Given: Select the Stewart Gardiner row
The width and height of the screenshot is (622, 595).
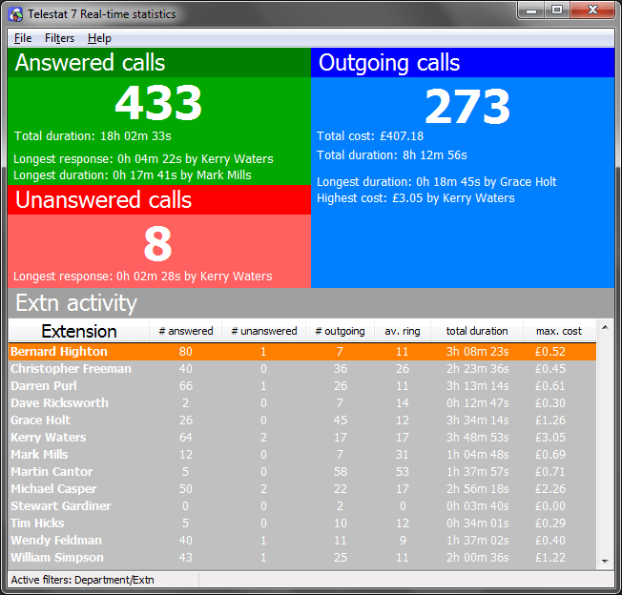Looking at the screenshot, I should (302, 505).
